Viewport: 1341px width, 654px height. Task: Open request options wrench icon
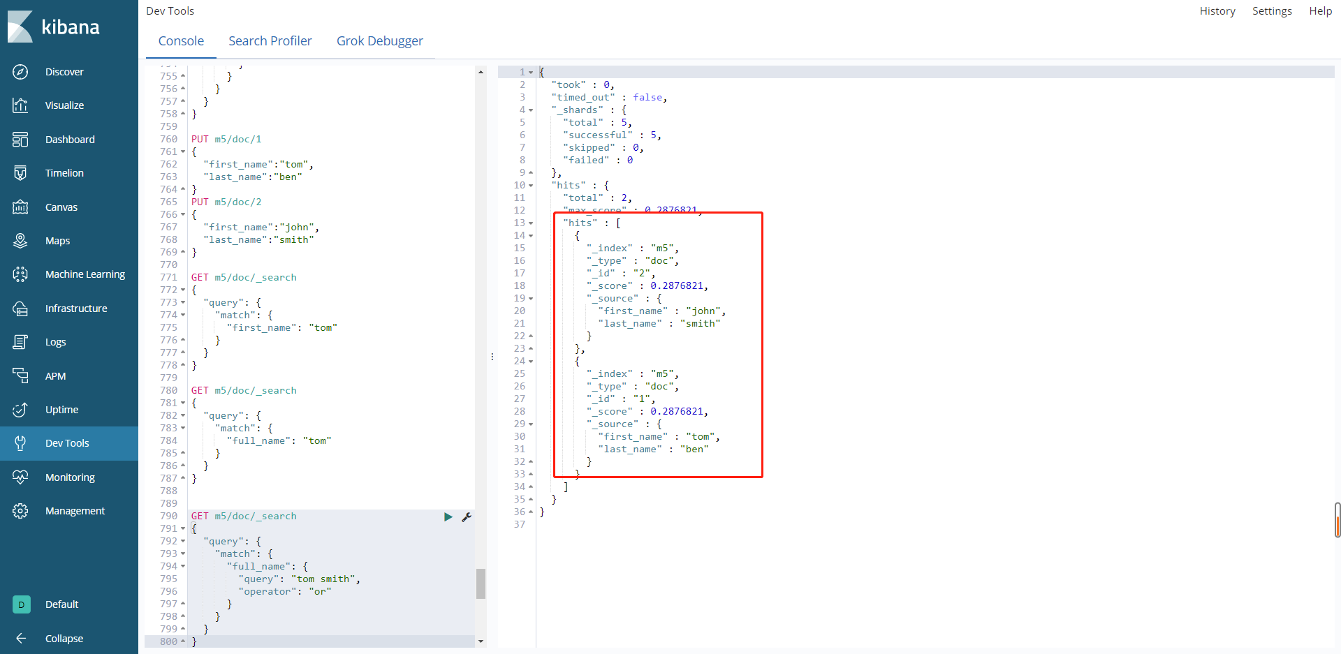click(x=467, y=516)
